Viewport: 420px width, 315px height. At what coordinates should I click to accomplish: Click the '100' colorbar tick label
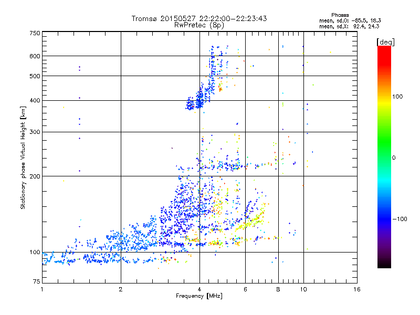[397, 97]
